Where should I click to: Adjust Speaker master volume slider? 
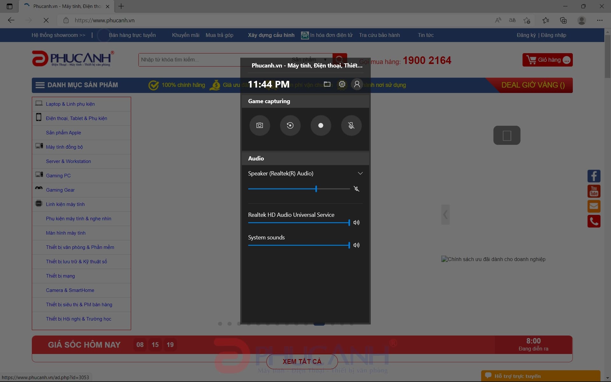coord(299,189)
